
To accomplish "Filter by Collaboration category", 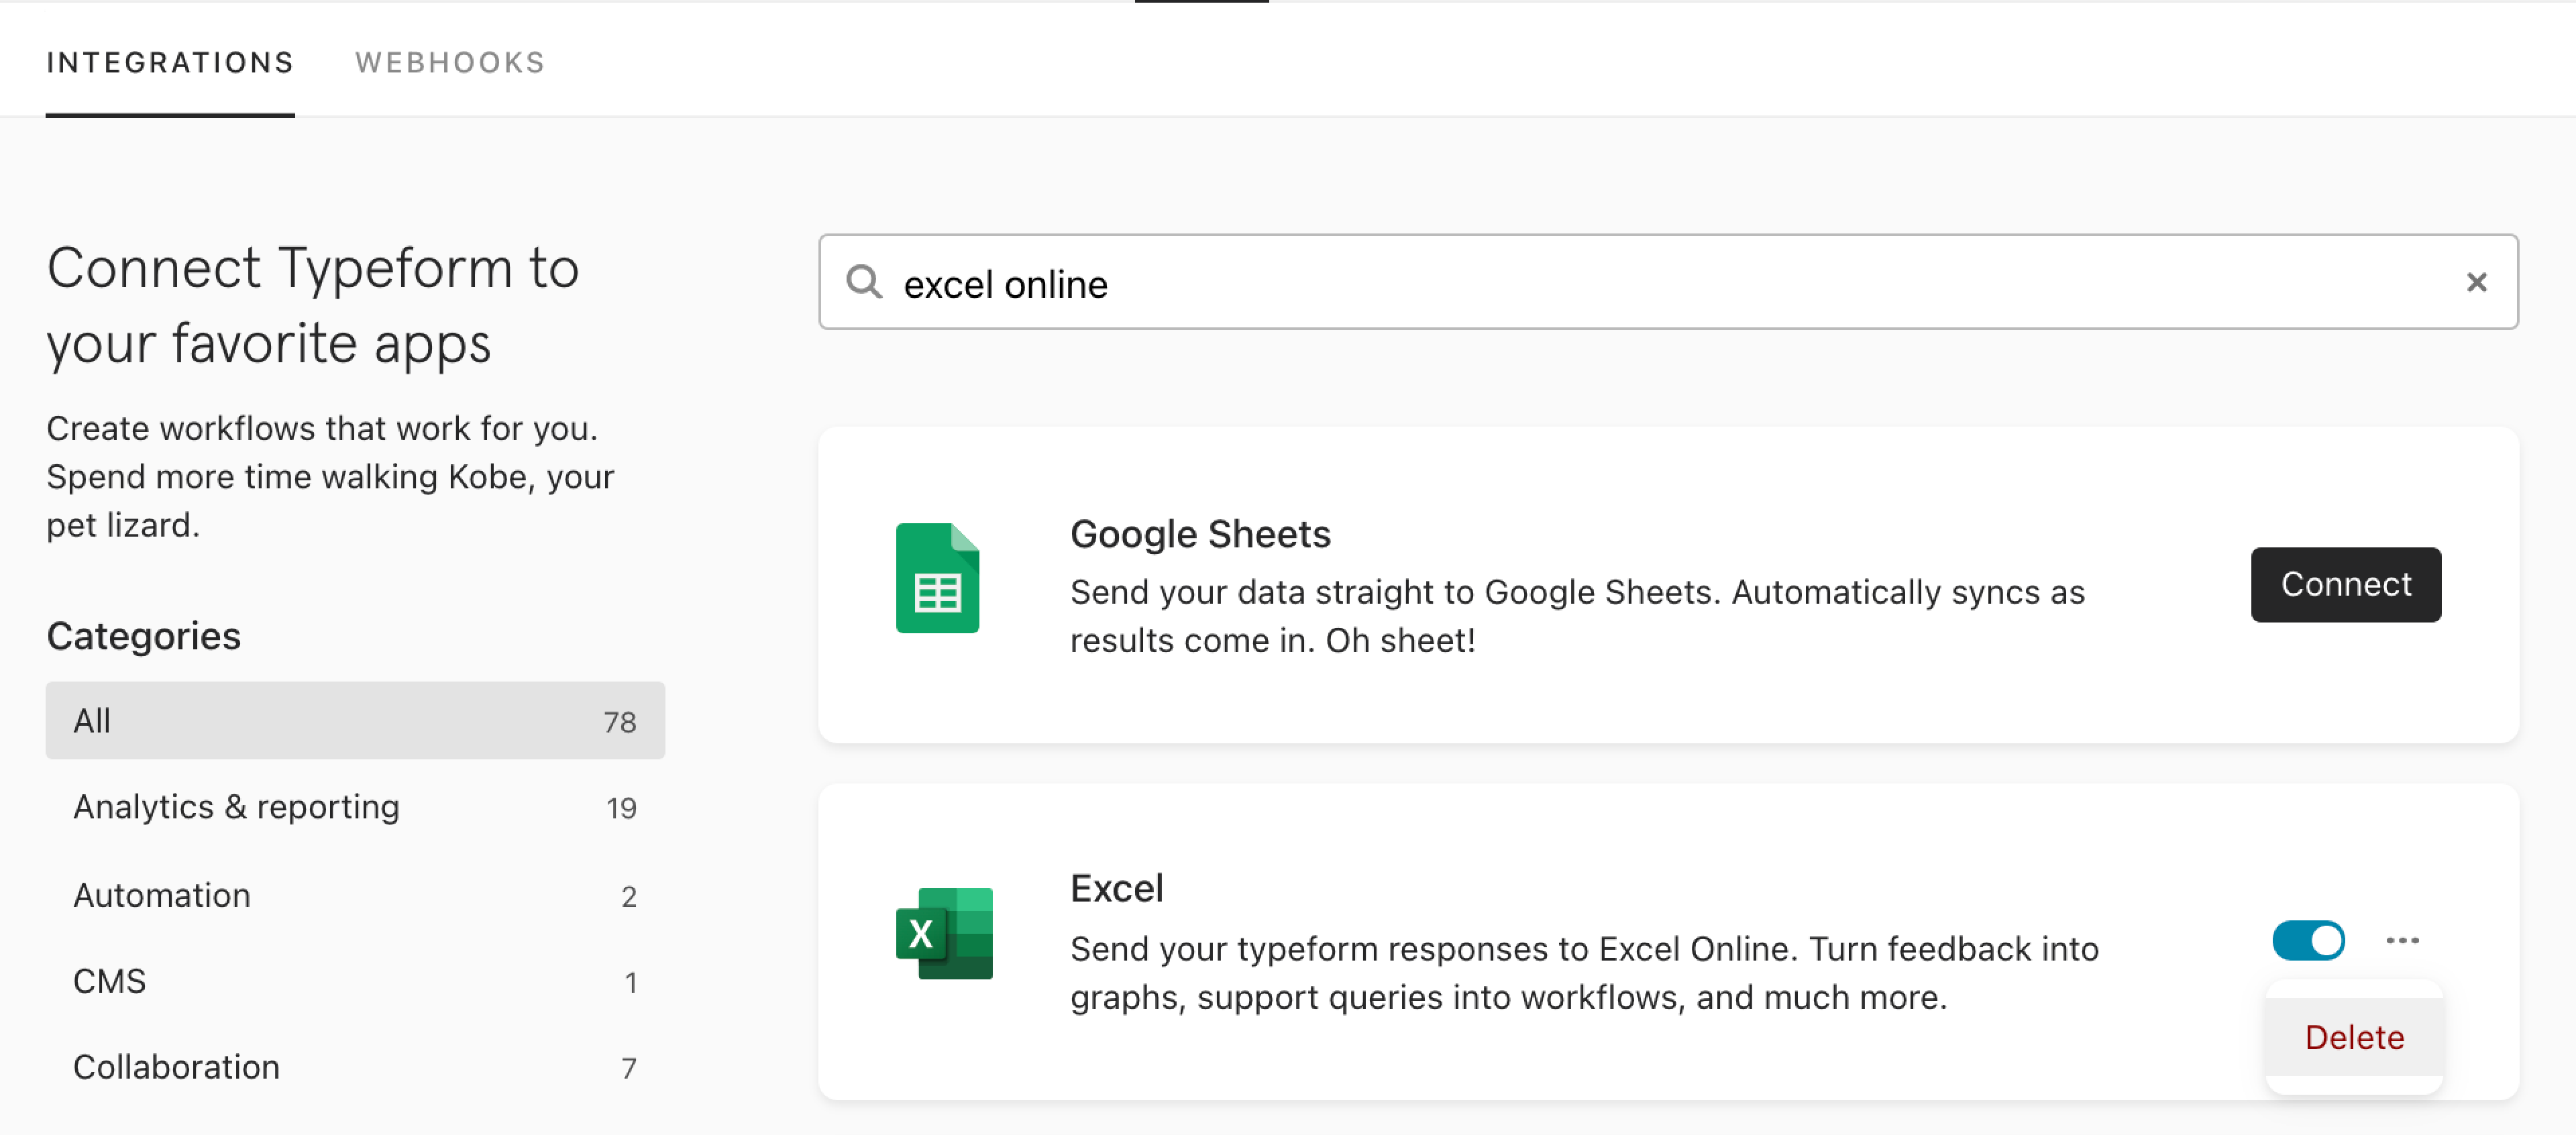I will click(x=355, y=1067).
